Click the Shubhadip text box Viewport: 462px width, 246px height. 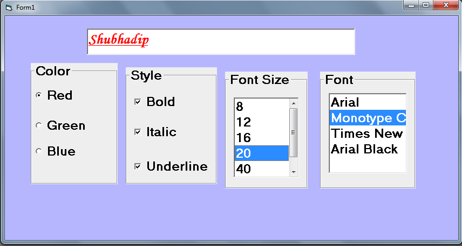[221, 41]
